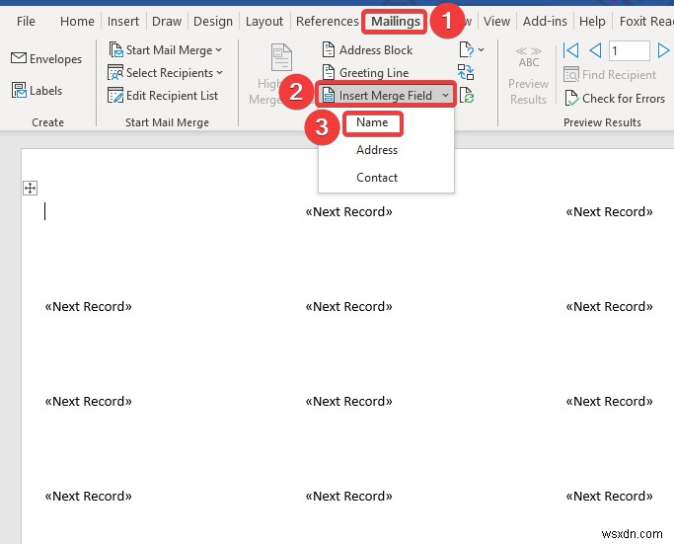674x544 pixels.
Task: Switch to the Help tab
Action: tap(592, 21)
